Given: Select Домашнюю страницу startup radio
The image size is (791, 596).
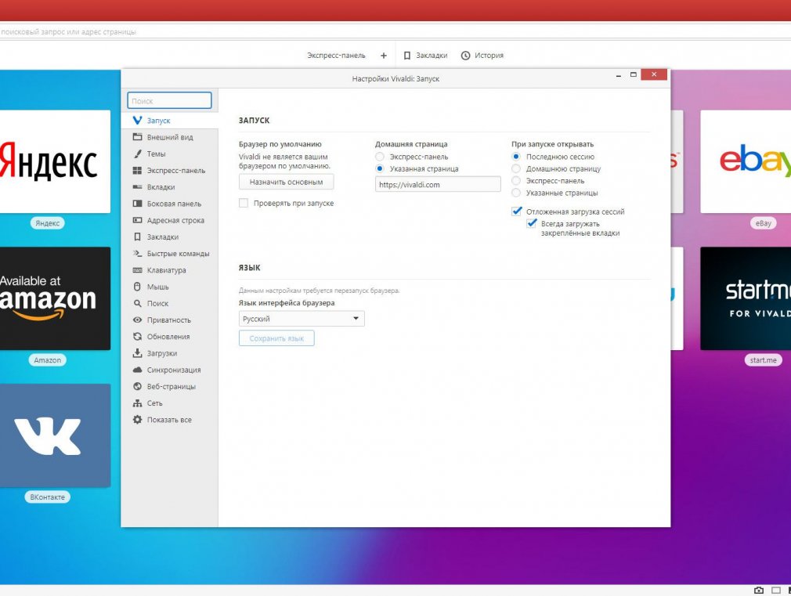Looking at the screenshot, I should pyautogui.click(x=516, y=168).
